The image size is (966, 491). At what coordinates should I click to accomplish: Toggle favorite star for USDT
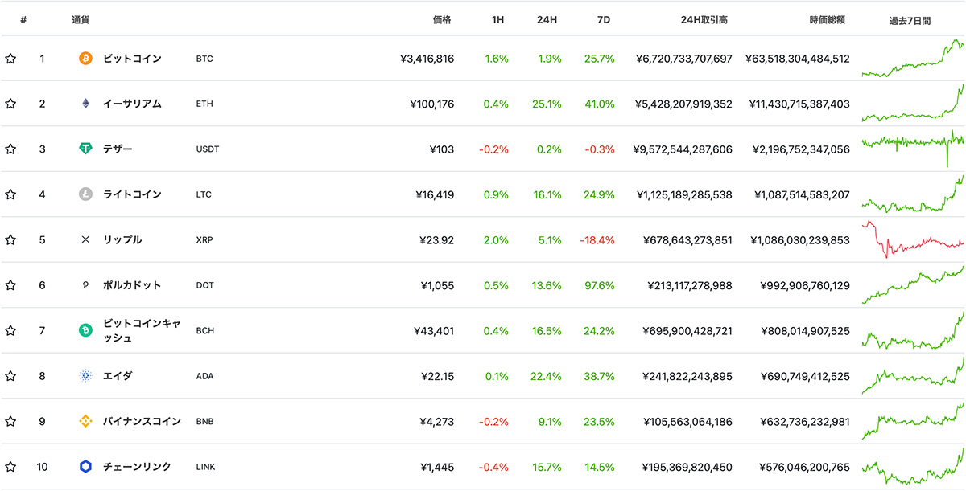[x=11, y=149]
